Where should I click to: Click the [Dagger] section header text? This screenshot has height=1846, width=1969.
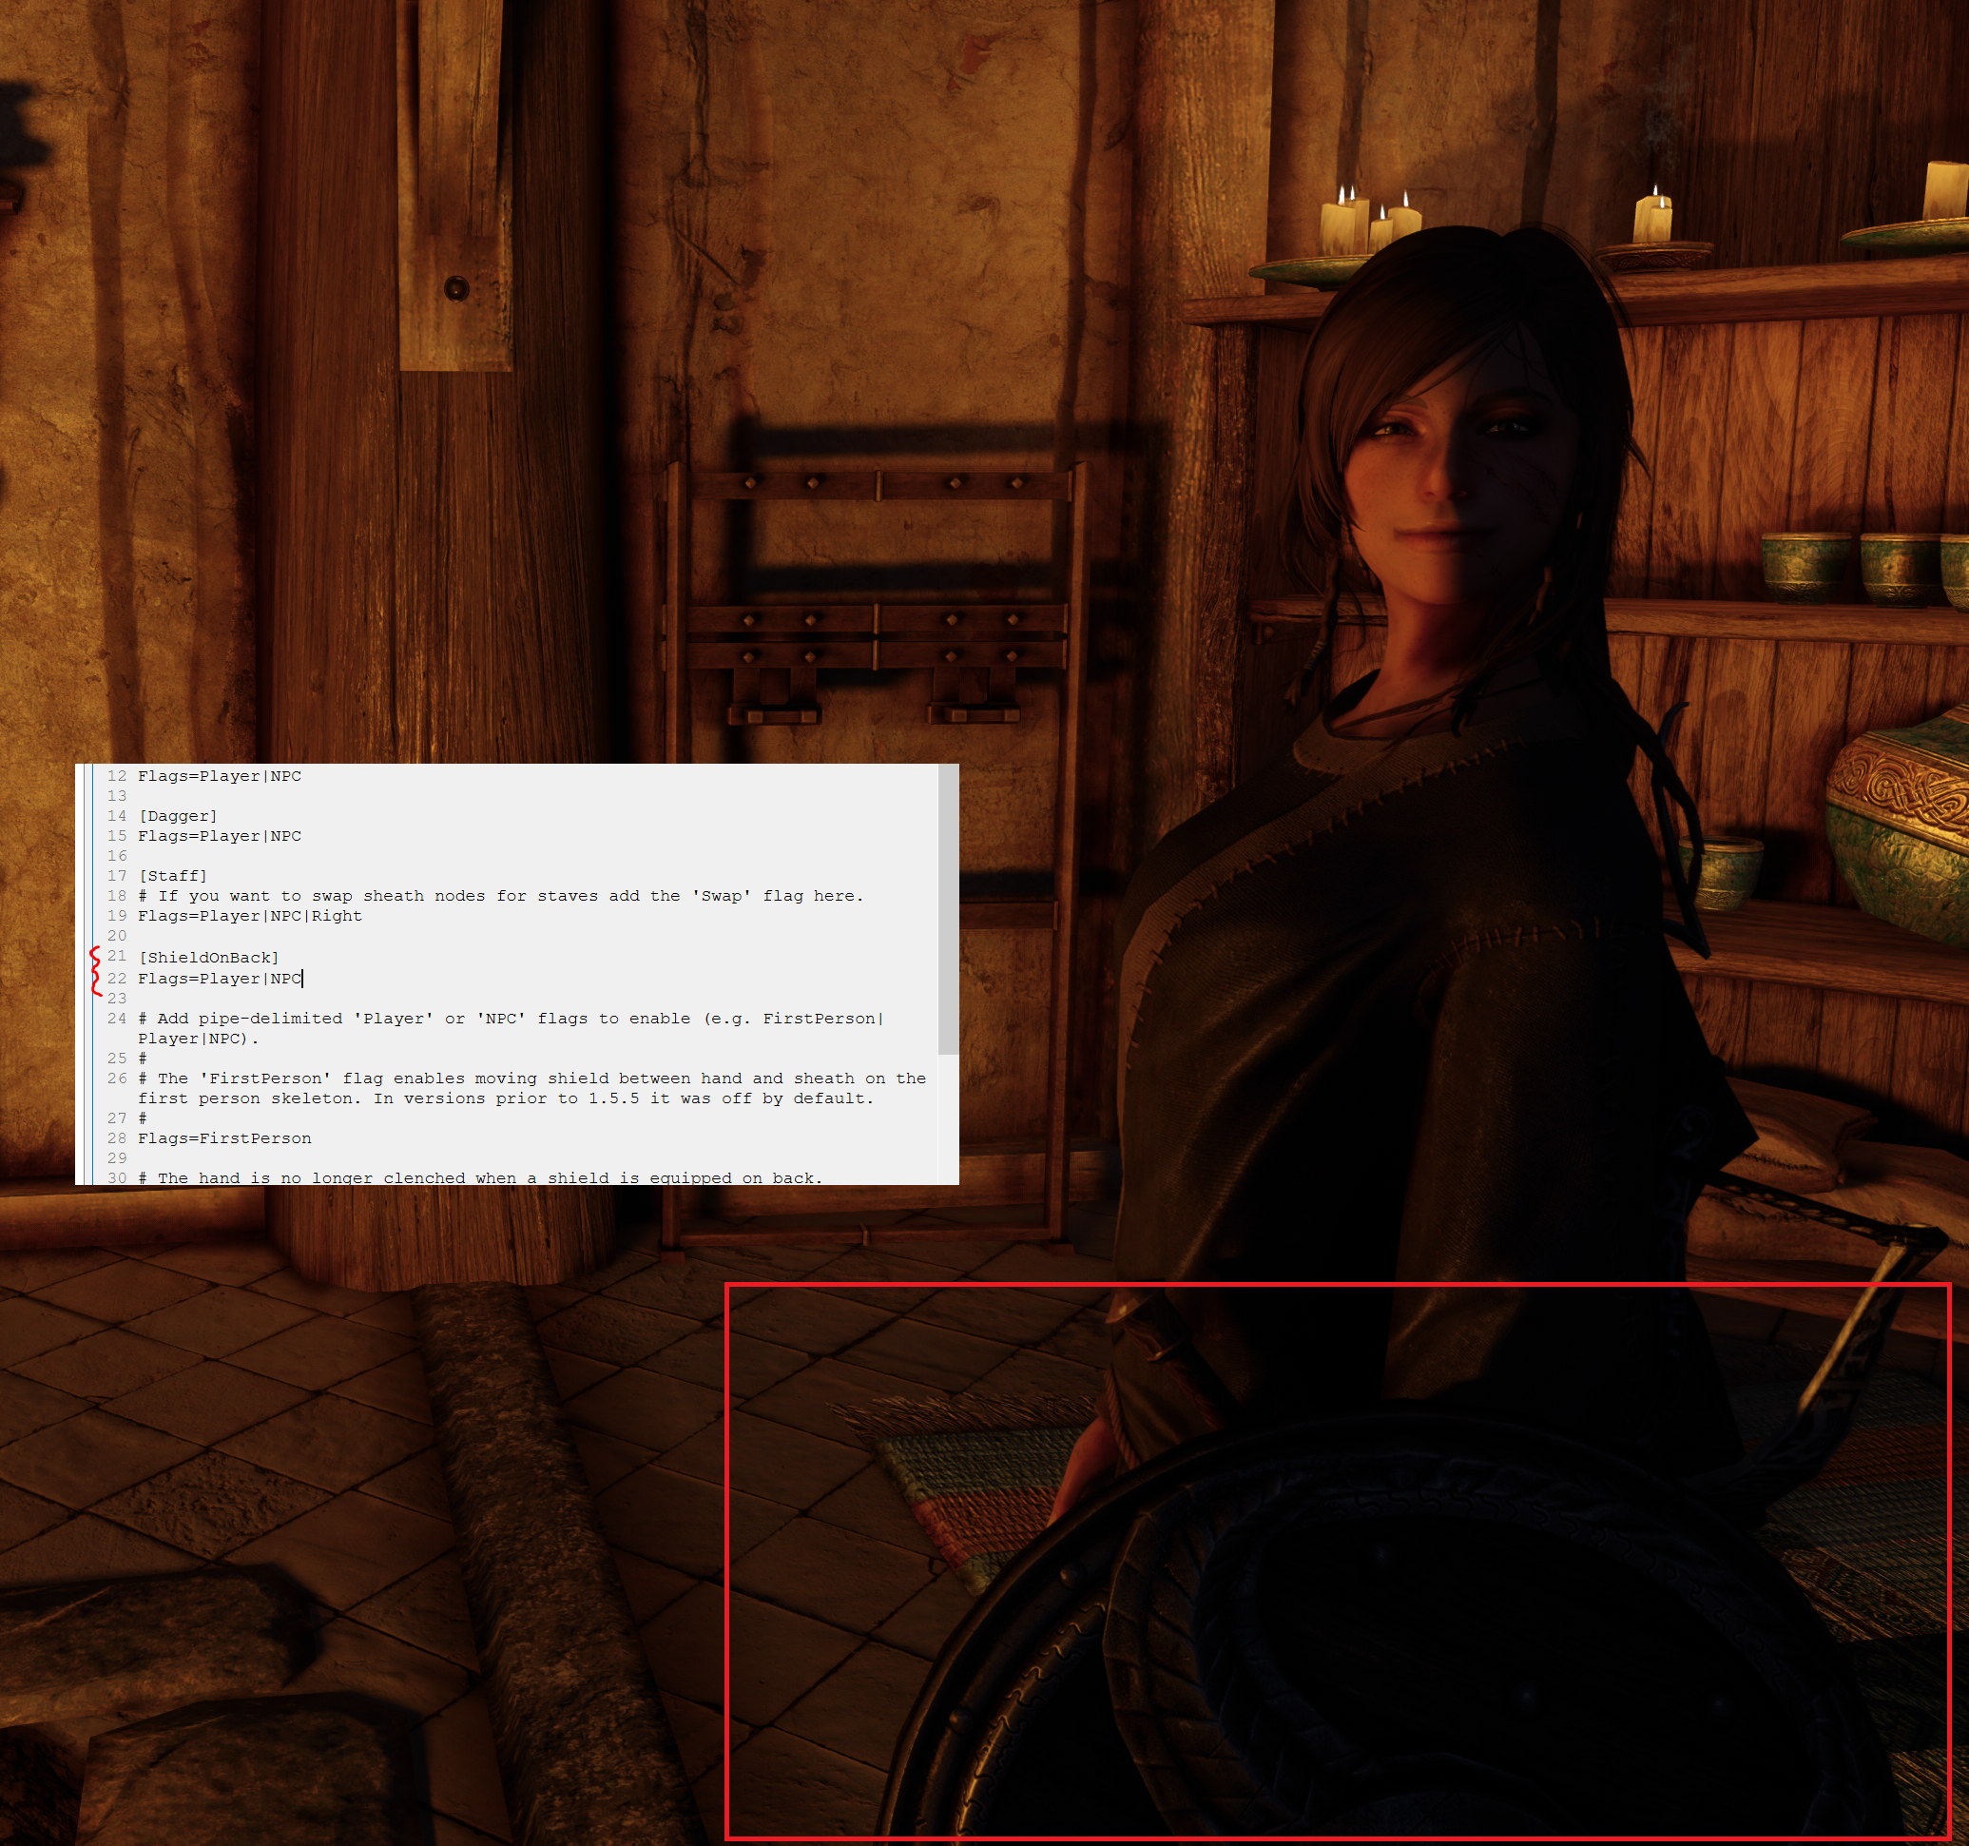tap(179, 815)
